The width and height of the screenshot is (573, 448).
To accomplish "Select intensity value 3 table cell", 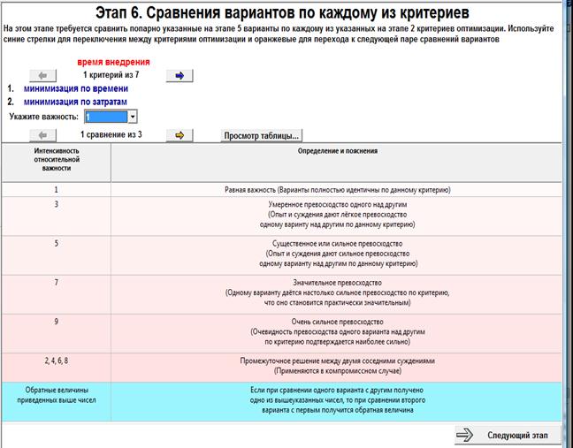I will point(57,216).
